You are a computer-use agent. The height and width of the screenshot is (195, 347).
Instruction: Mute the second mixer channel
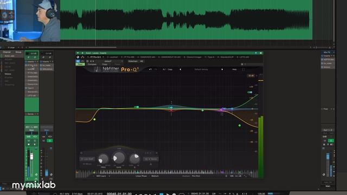44,141
